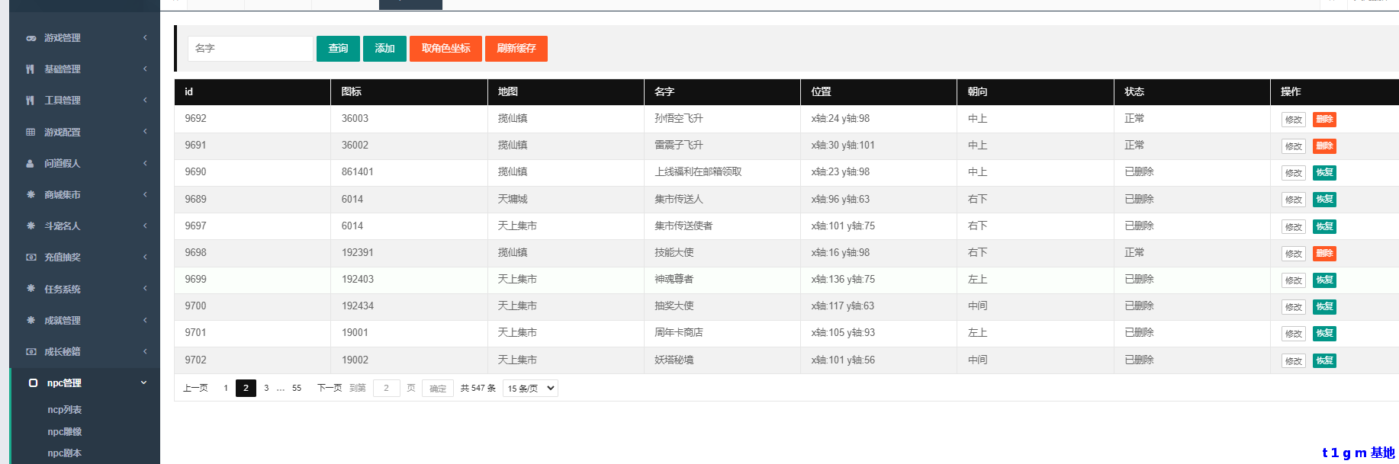Click the icon next to 工具管理
This screenshot has width=1399, height=464.
31,101
